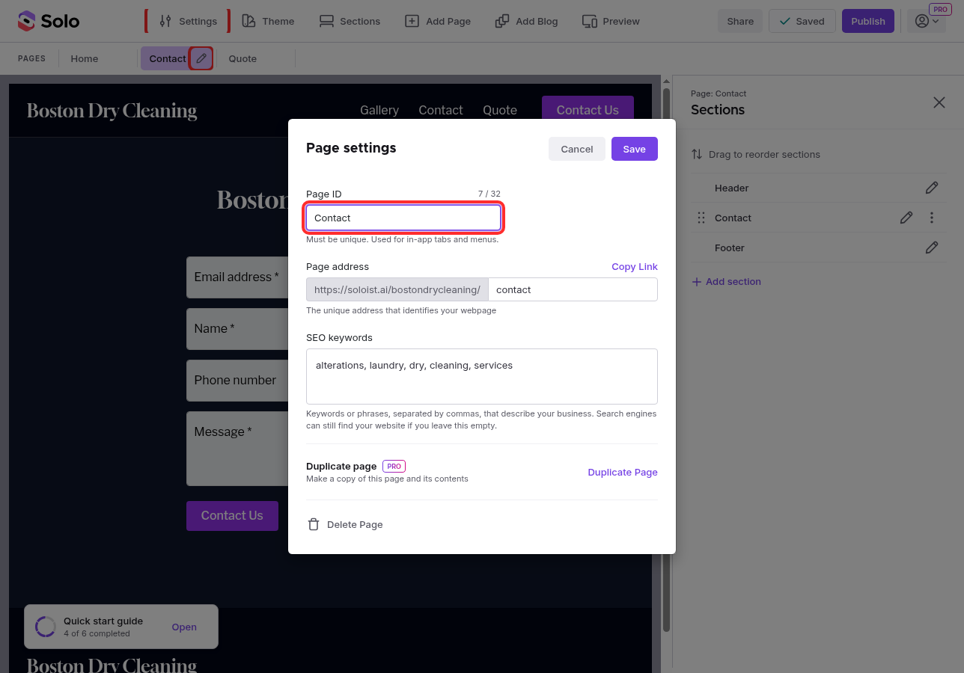Click Add Page in toolbar
The height and width of the screenshot is (673, 964).
coord(438,21)
